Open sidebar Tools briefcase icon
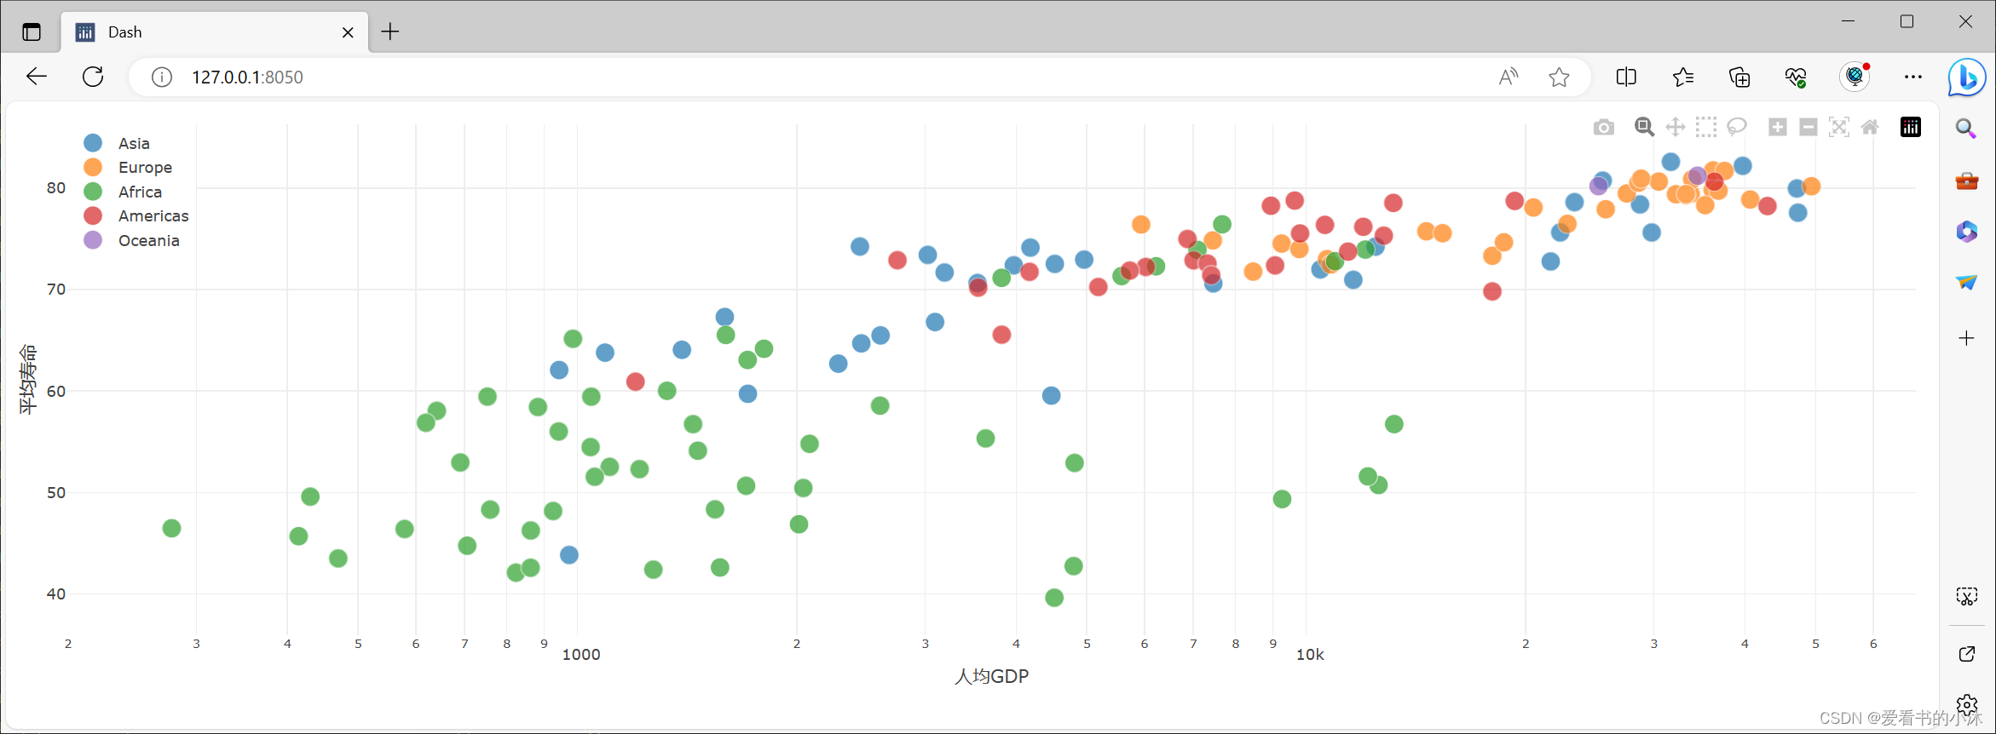 (x=1966, y=181)
